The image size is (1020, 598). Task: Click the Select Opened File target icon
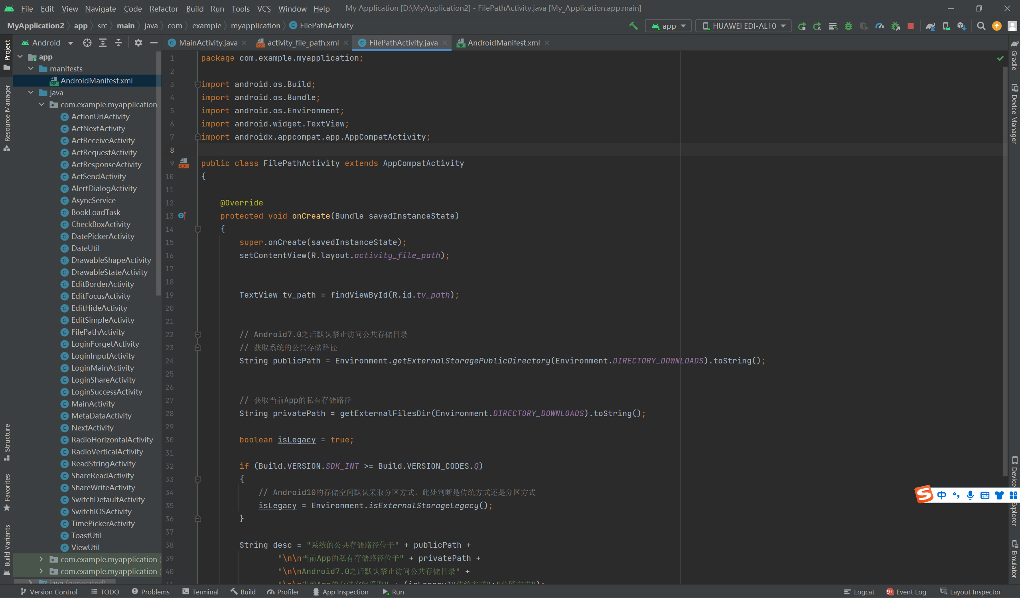coord(87,43)
